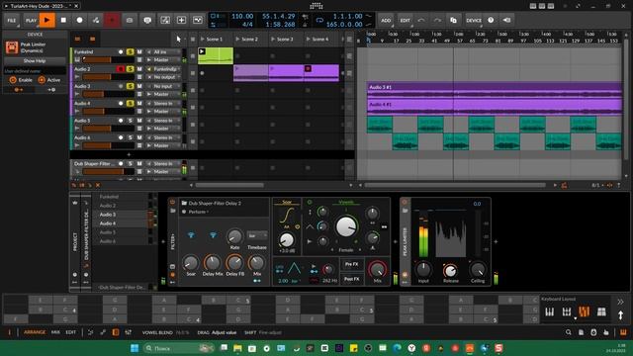The width and height of the screenshot is (633, 356).
Task: Select next vowel after Female
Action: 360,250
